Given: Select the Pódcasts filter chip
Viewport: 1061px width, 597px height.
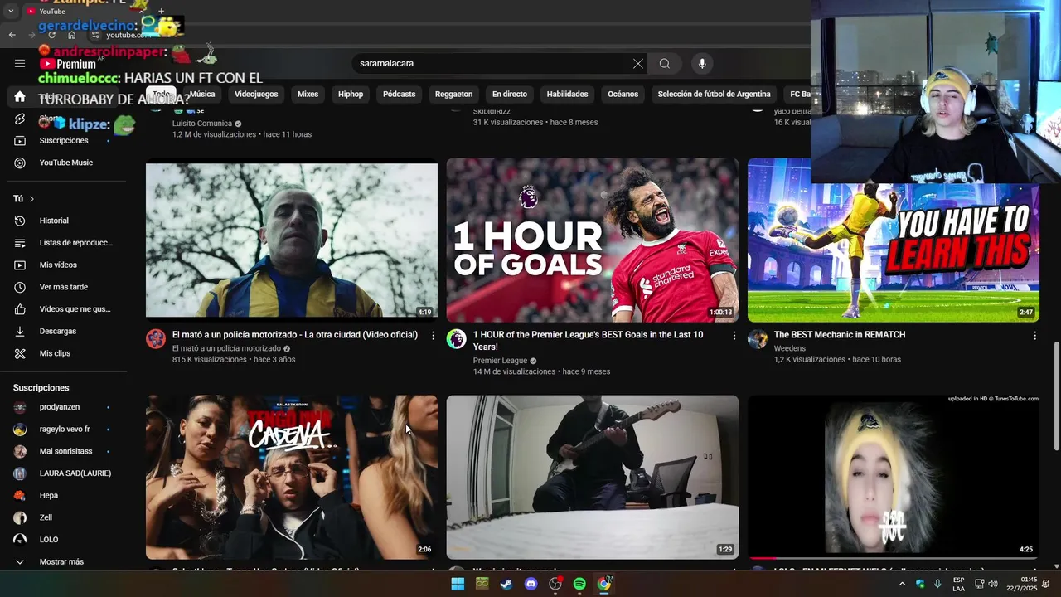Looking at the screenshot, I should tap(399, 94).
